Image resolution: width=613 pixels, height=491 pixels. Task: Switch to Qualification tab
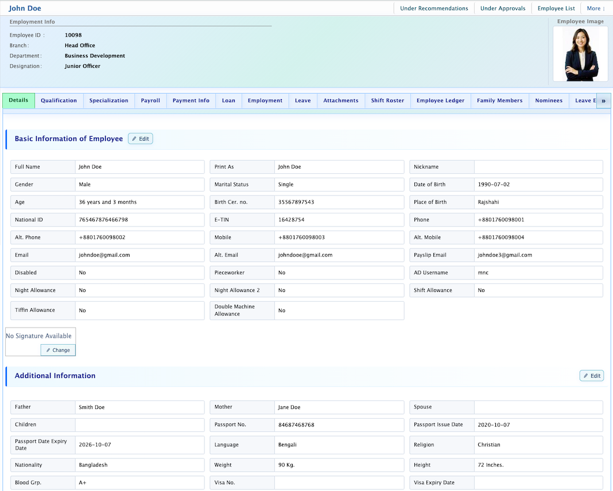[x=59, y=100]
